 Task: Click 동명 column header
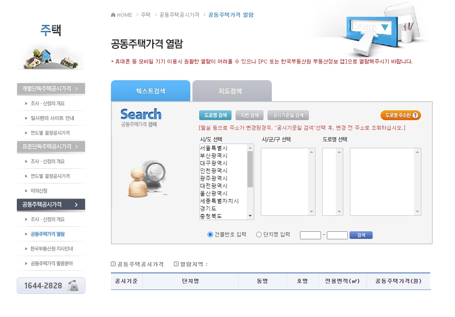(x=262, y=281)
